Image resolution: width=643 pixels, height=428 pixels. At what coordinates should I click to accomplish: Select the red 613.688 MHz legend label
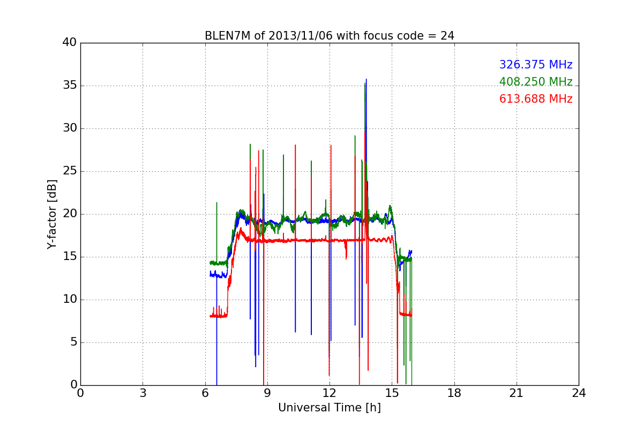pos(536,99)
